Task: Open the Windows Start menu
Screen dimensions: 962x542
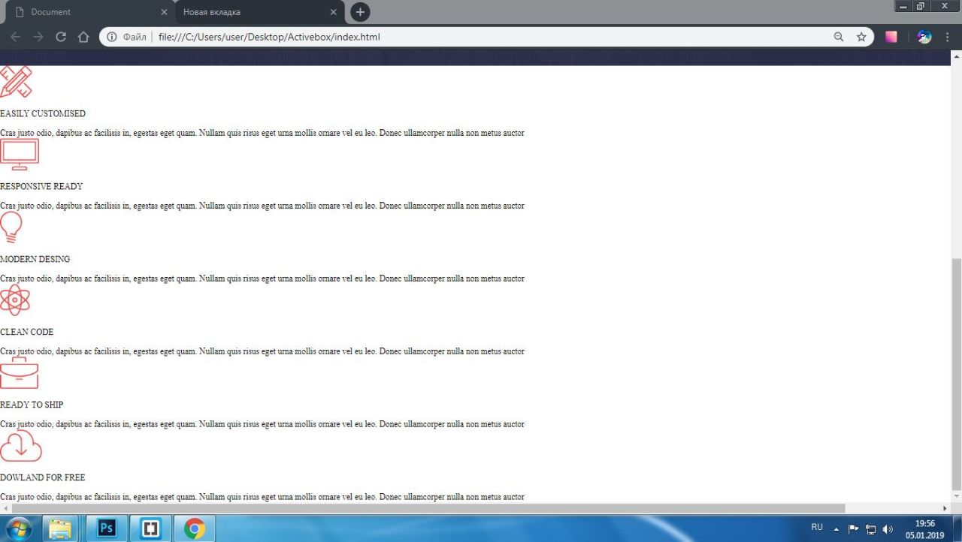Action: [x=18, y=528]
